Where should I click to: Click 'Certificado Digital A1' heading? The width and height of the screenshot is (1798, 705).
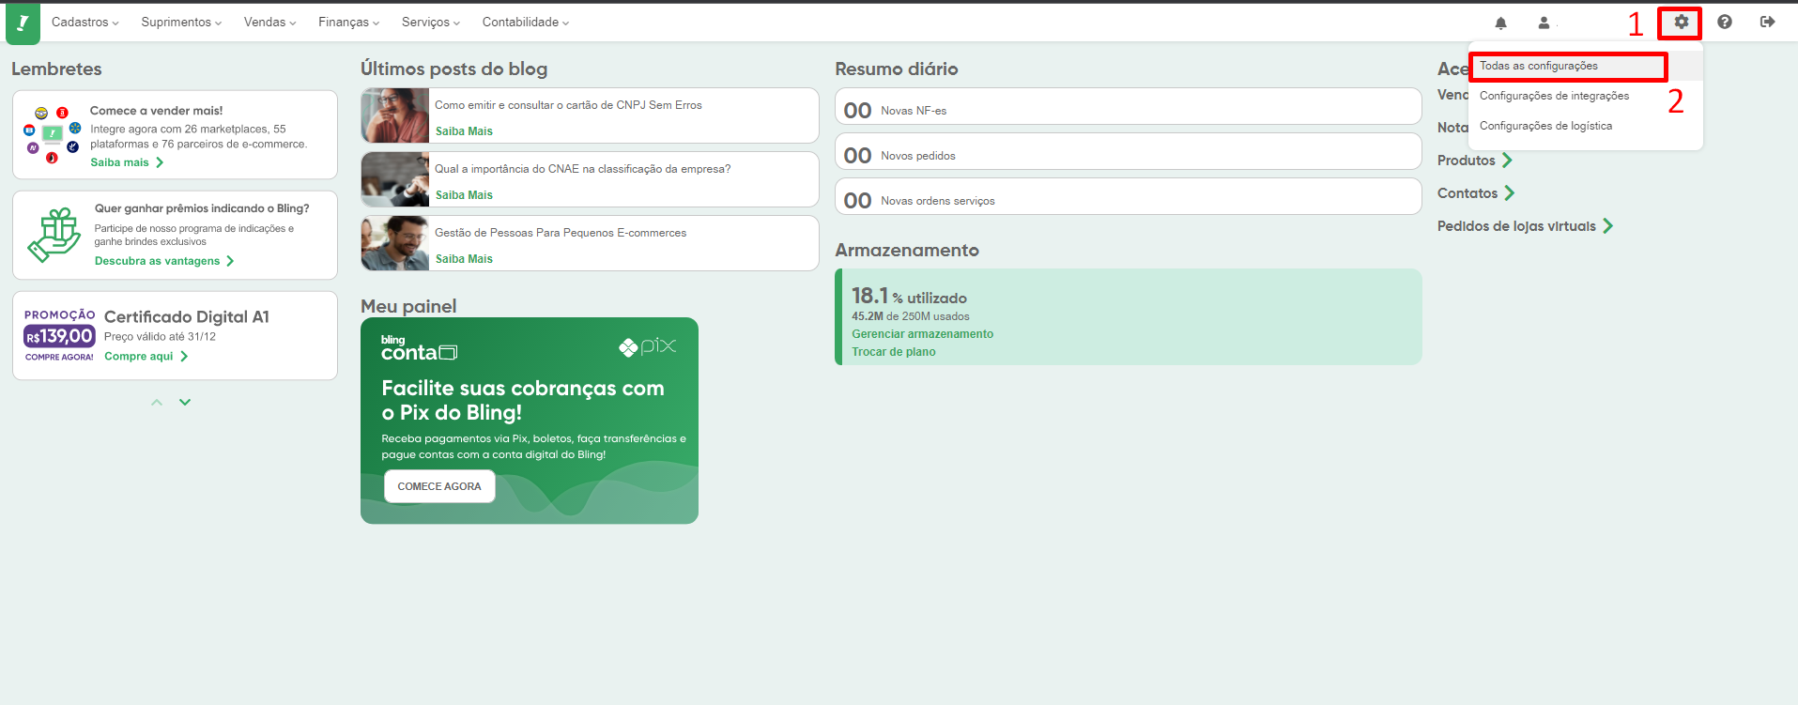tap(187, 317)
